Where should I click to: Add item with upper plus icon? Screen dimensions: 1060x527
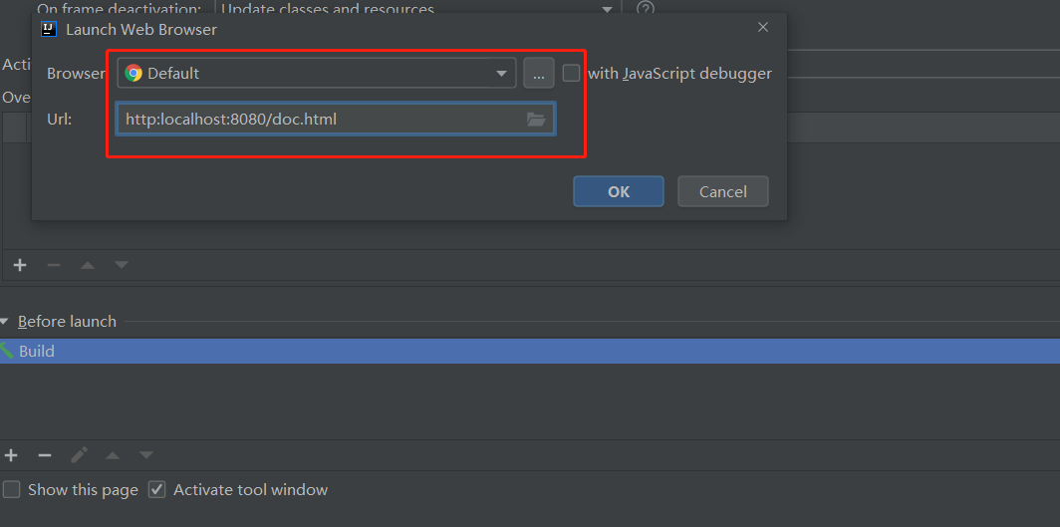(20, 265)
